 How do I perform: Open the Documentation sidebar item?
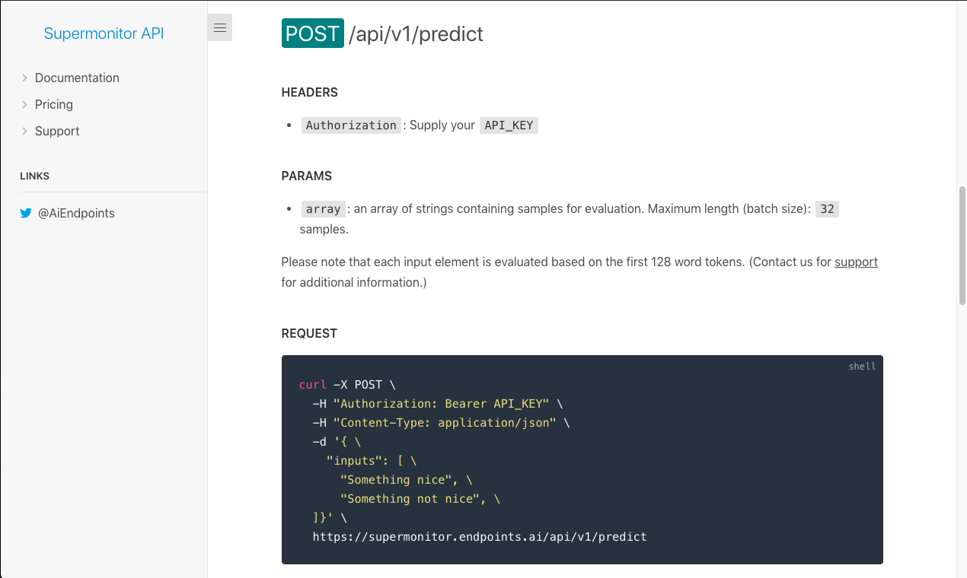pos(77,78)
